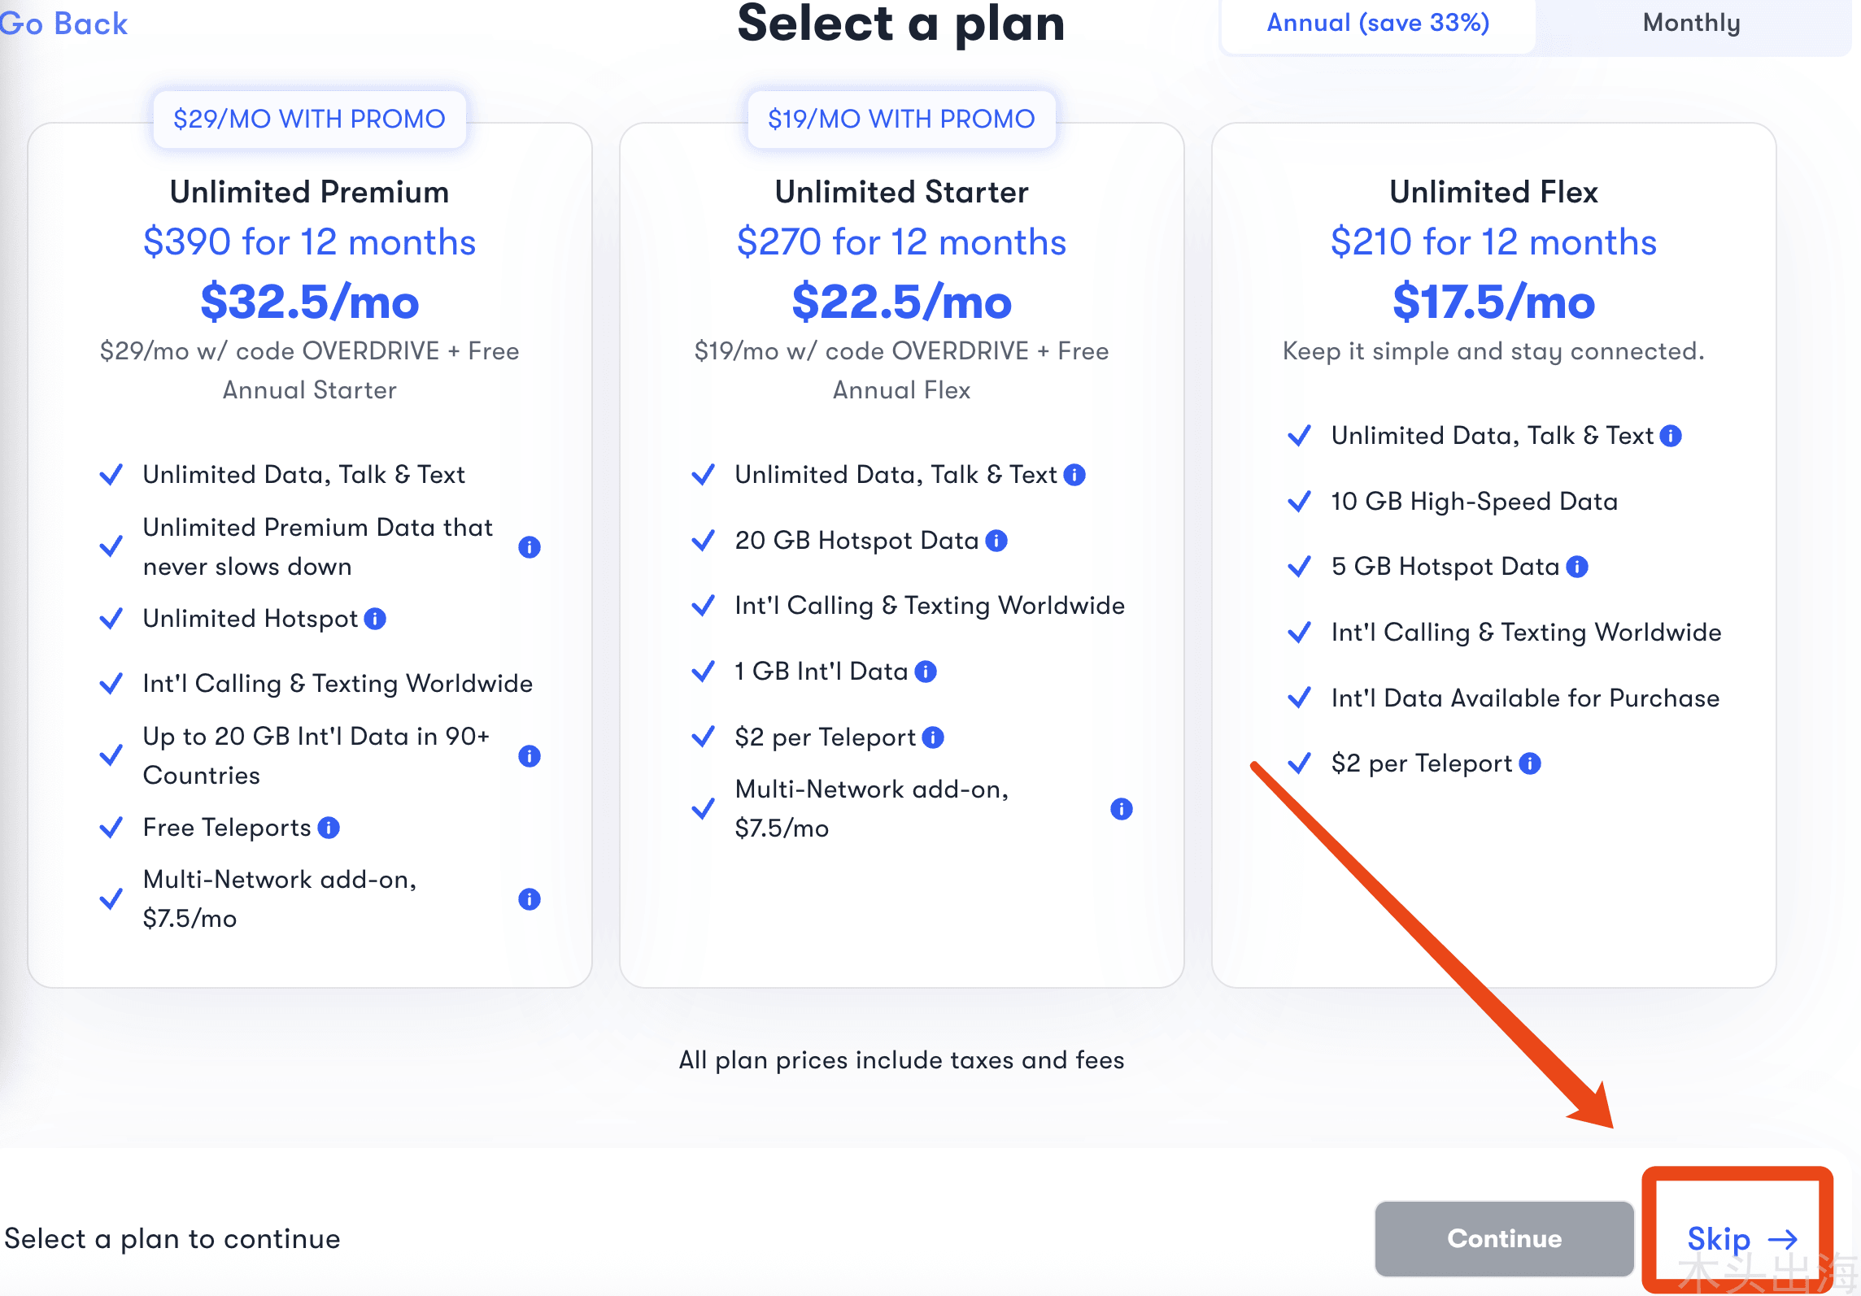
Task: Select the Unlimited Premium plan card
Action: click(x=310, y=555)
